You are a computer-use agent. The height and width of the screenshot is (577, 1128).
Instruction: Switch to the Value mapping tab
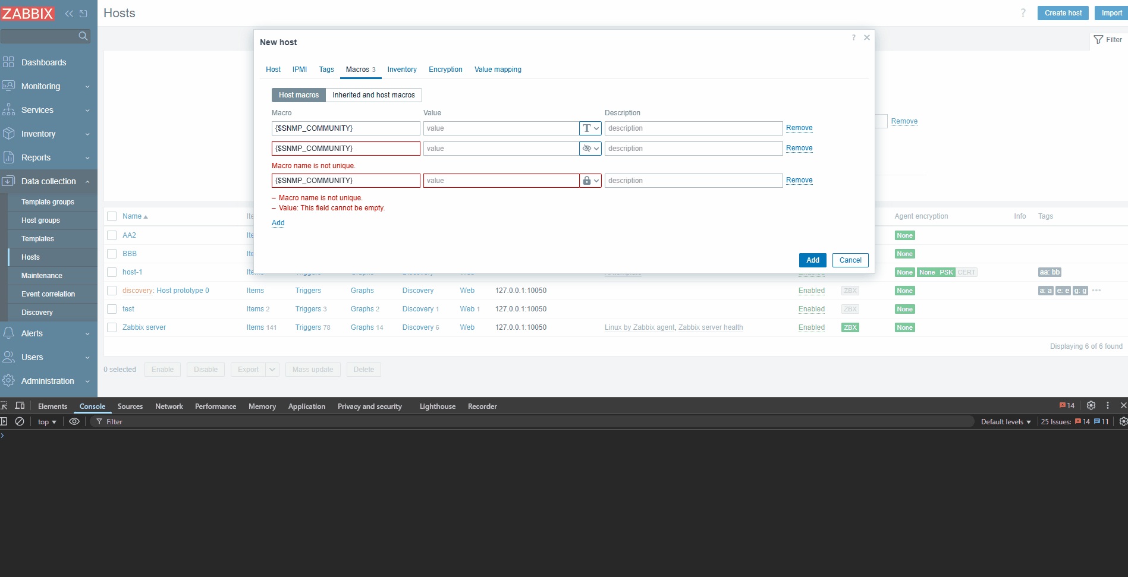tap(498, 70)
